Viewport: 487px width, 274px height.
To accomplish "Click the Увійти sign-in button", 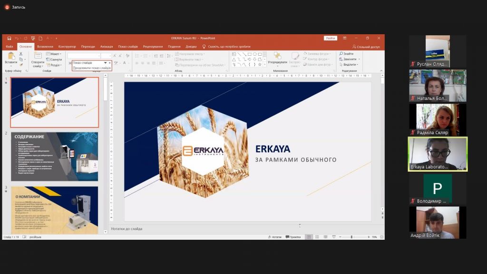I will pyautogui.click(x=331, y=38).
